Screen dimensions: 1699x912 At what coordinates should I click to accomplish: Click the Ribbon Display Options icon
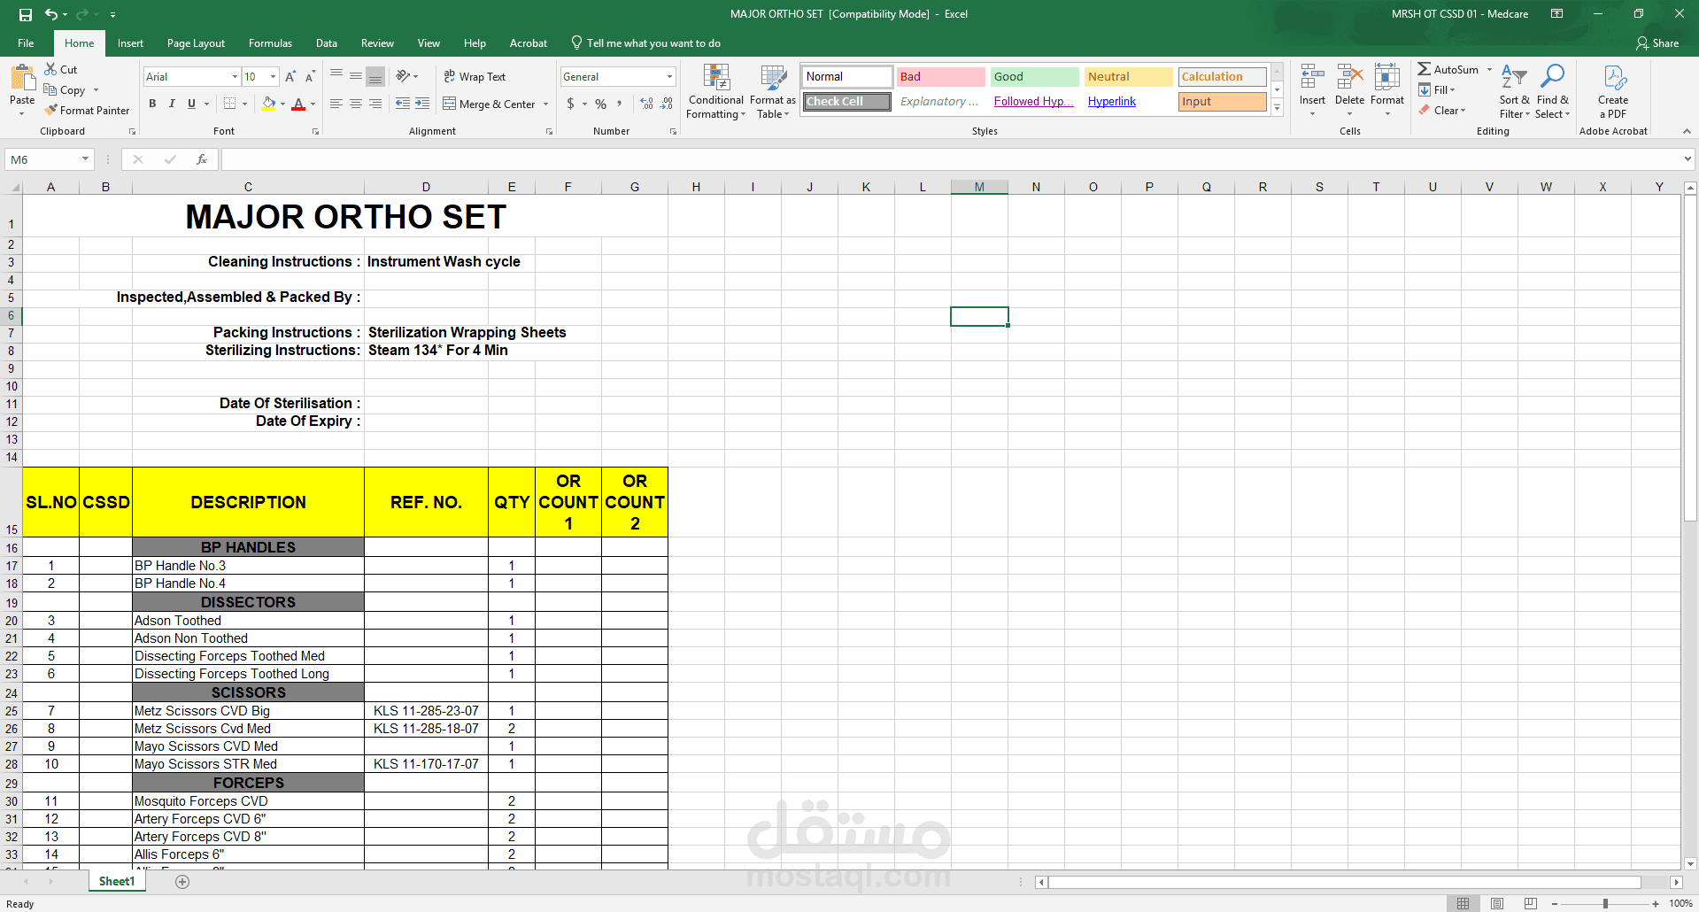[1556, 14]
